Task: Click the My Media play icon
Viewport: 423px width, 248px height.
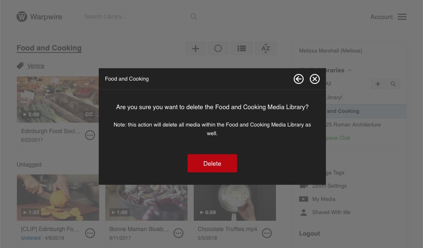Action: [x=304, y=199]
